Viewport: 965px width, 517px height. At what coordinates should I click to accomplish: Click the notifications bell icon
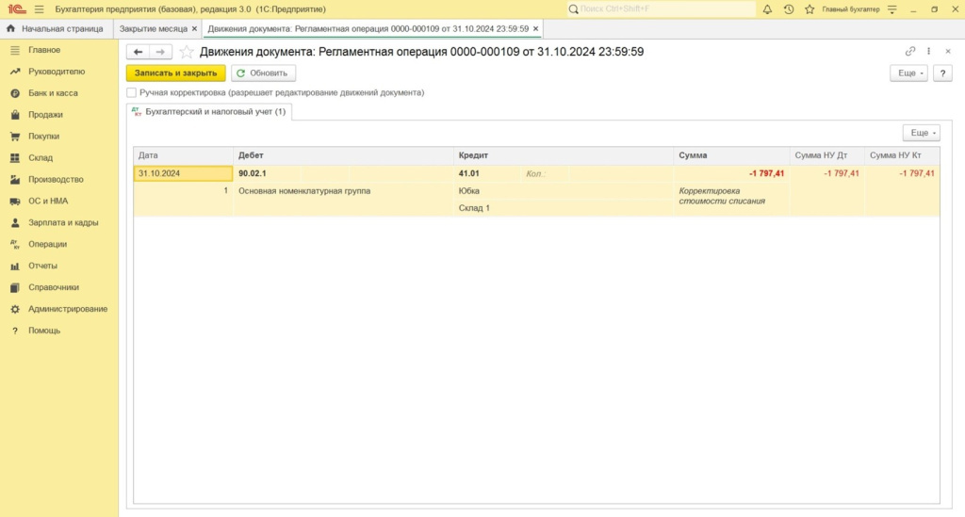767,8
